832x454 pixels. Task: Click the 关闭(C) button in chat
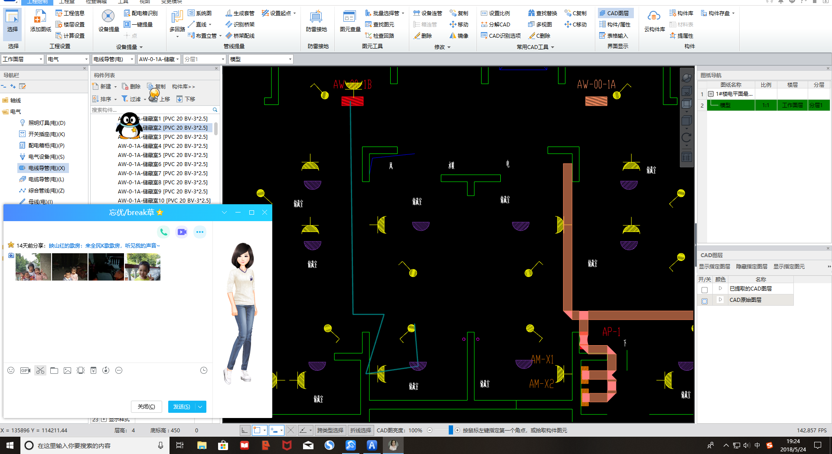[x=147, y=407]
